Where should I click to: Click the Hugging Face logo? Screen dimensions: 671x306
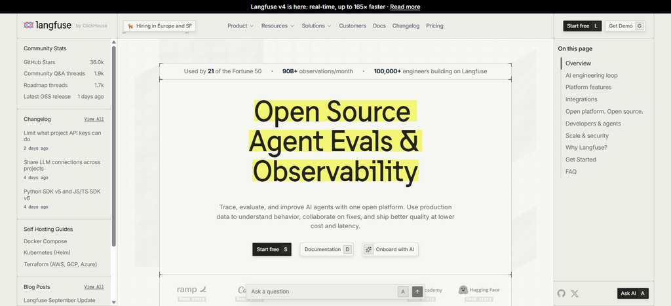(x=479, y=290)
